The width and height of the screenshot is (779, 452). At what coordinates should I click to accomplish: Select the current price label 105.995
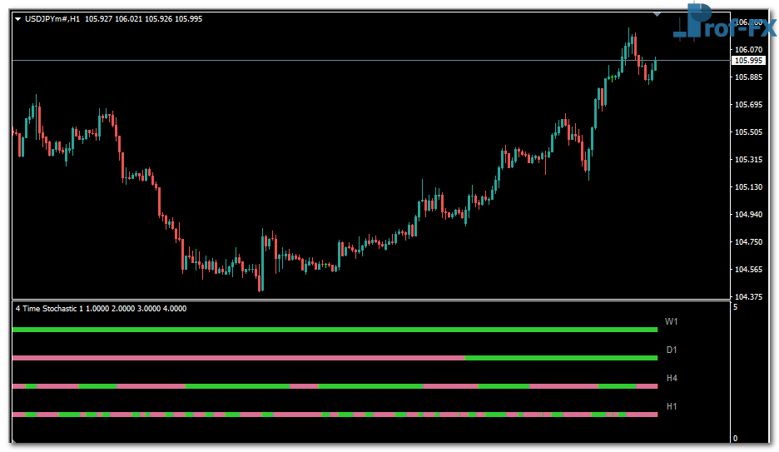[748, 61]
